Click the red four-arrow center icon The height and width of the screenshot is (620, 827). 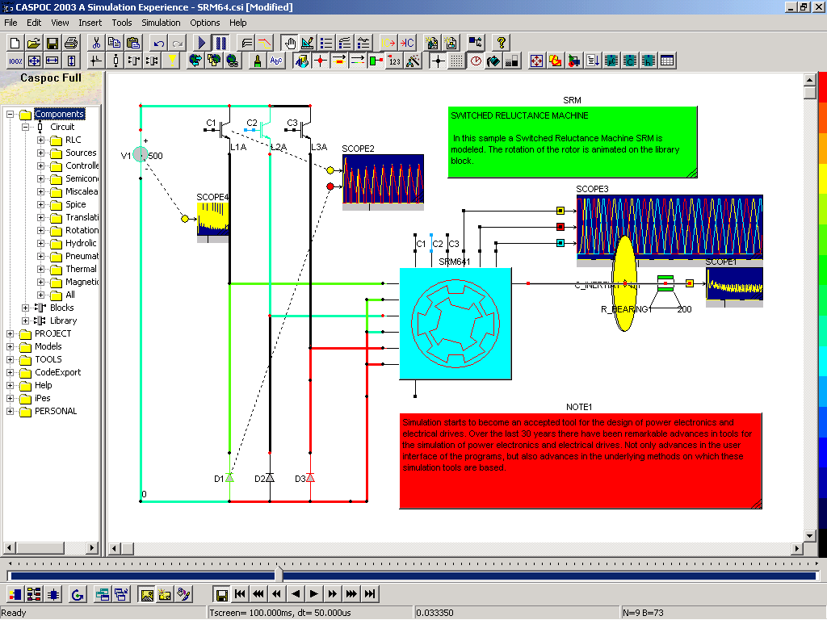[x=536, y=61]
